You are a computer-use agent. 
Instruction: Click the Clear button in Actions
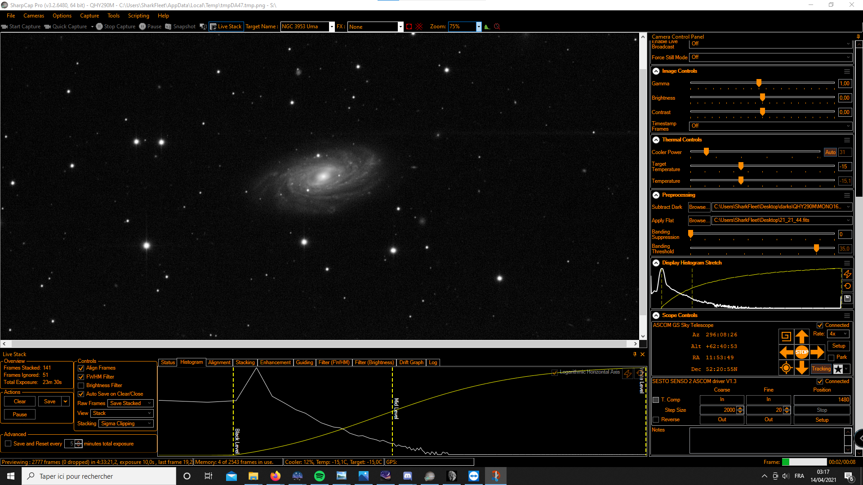tap(20, 401)
